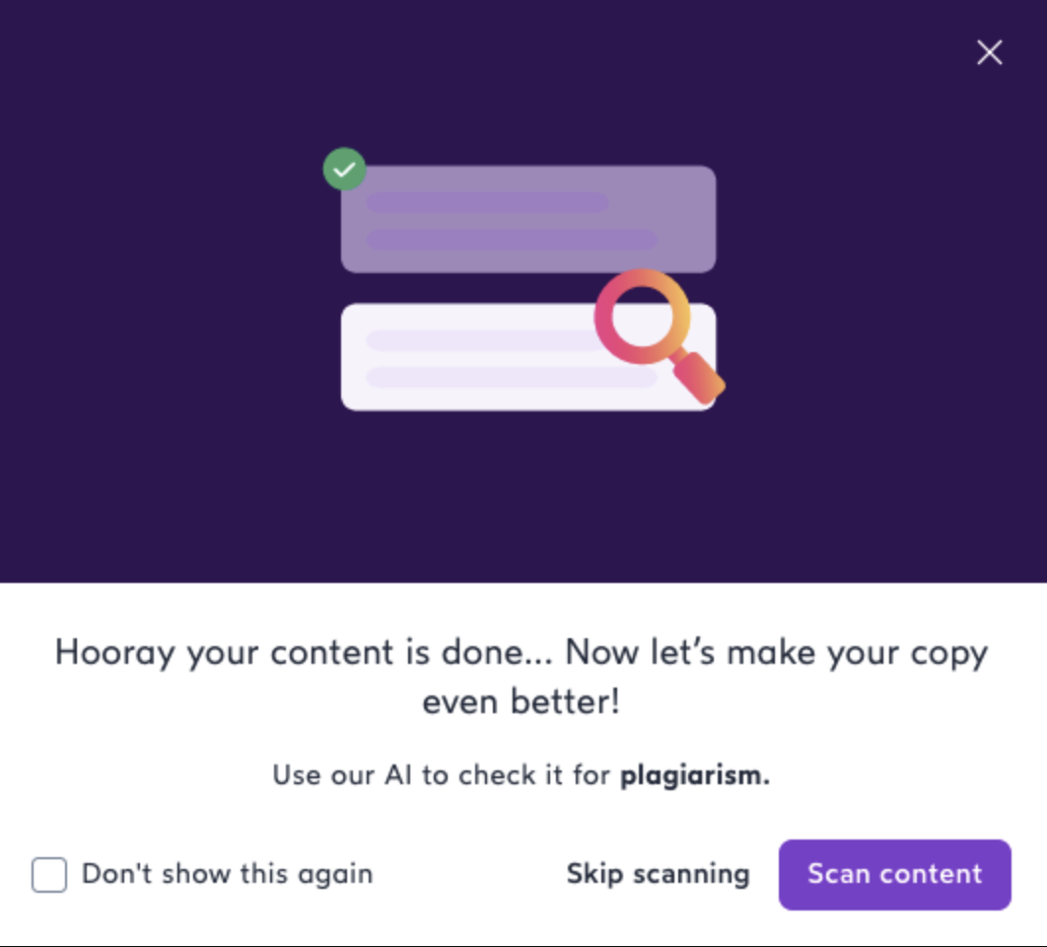The width and height of the screenshot is (1047, 947).
Task: Click the even better! heading line
Action: pos(522,701)
